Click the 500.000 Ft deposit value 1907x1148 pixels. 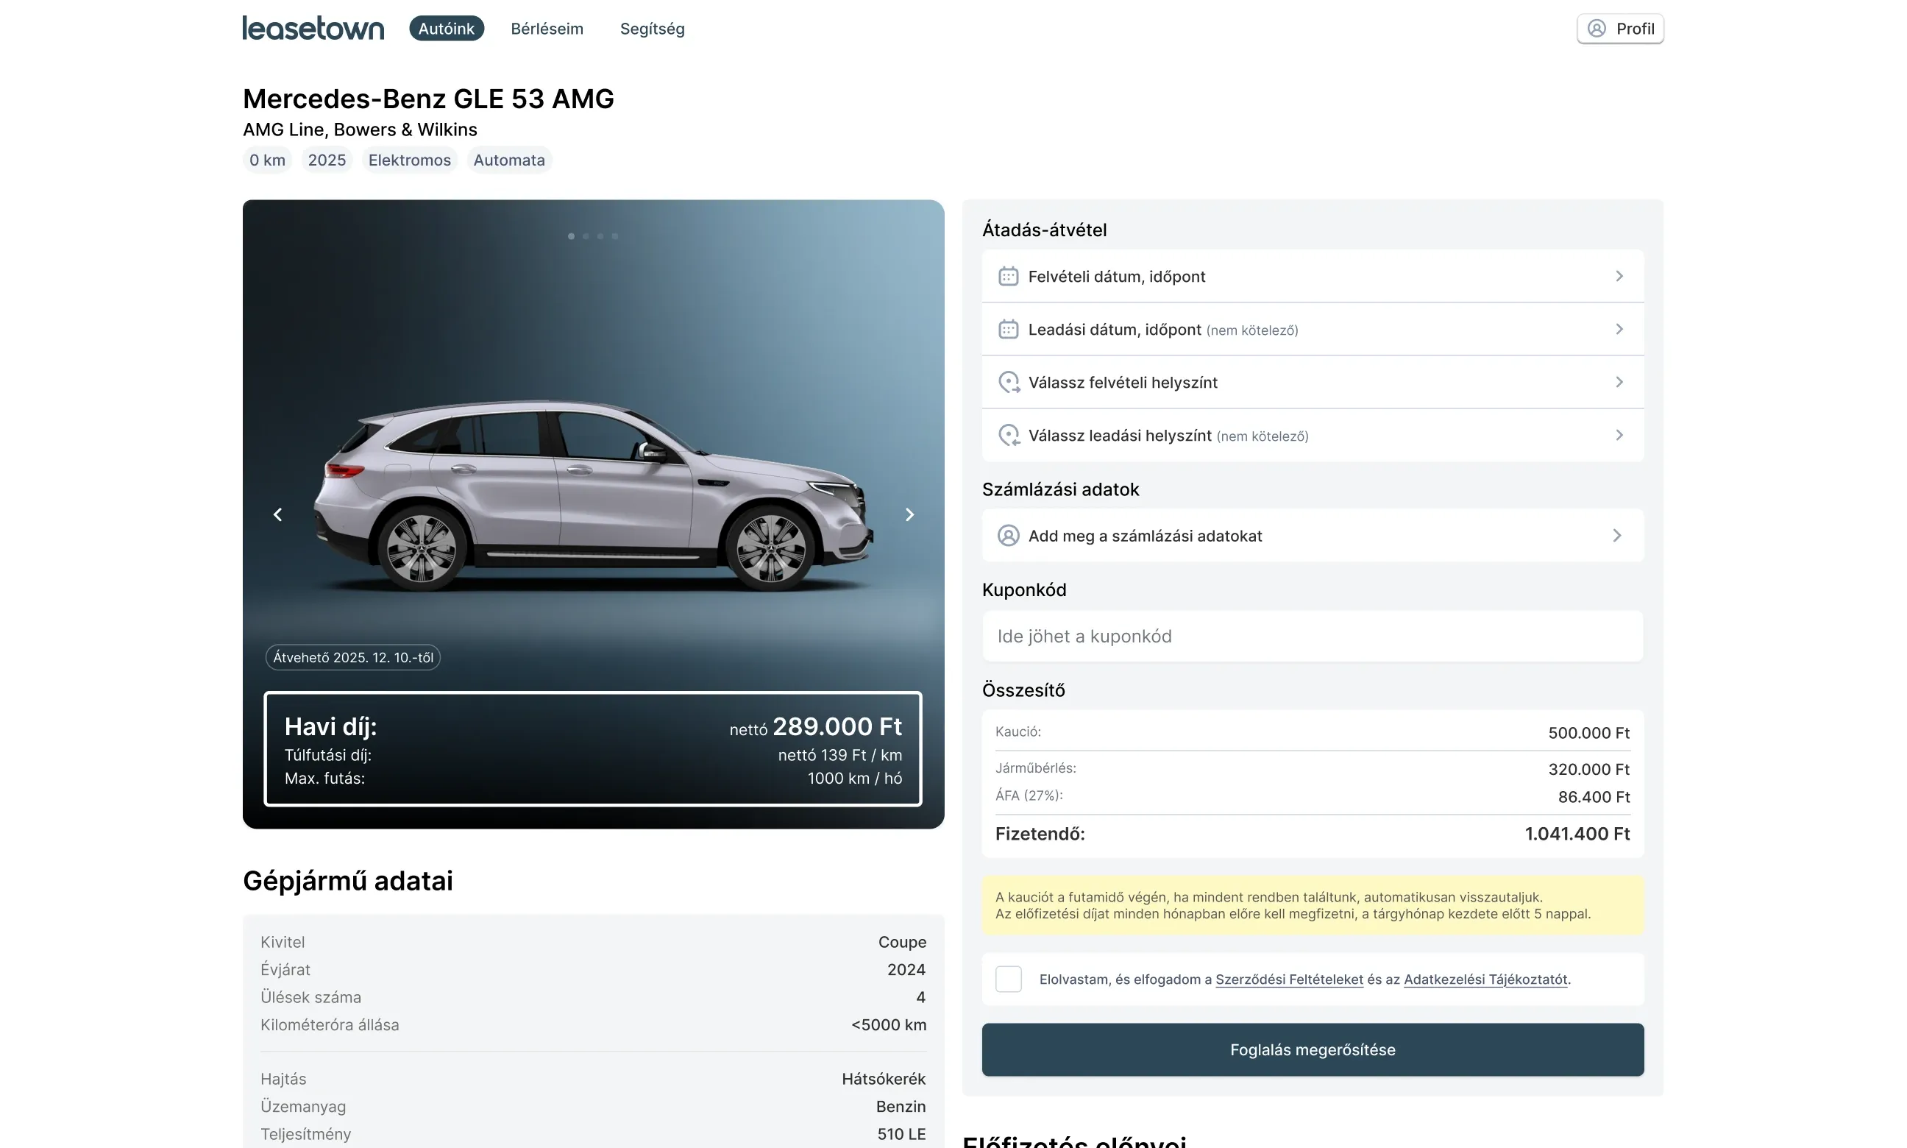pos(1588,732)
